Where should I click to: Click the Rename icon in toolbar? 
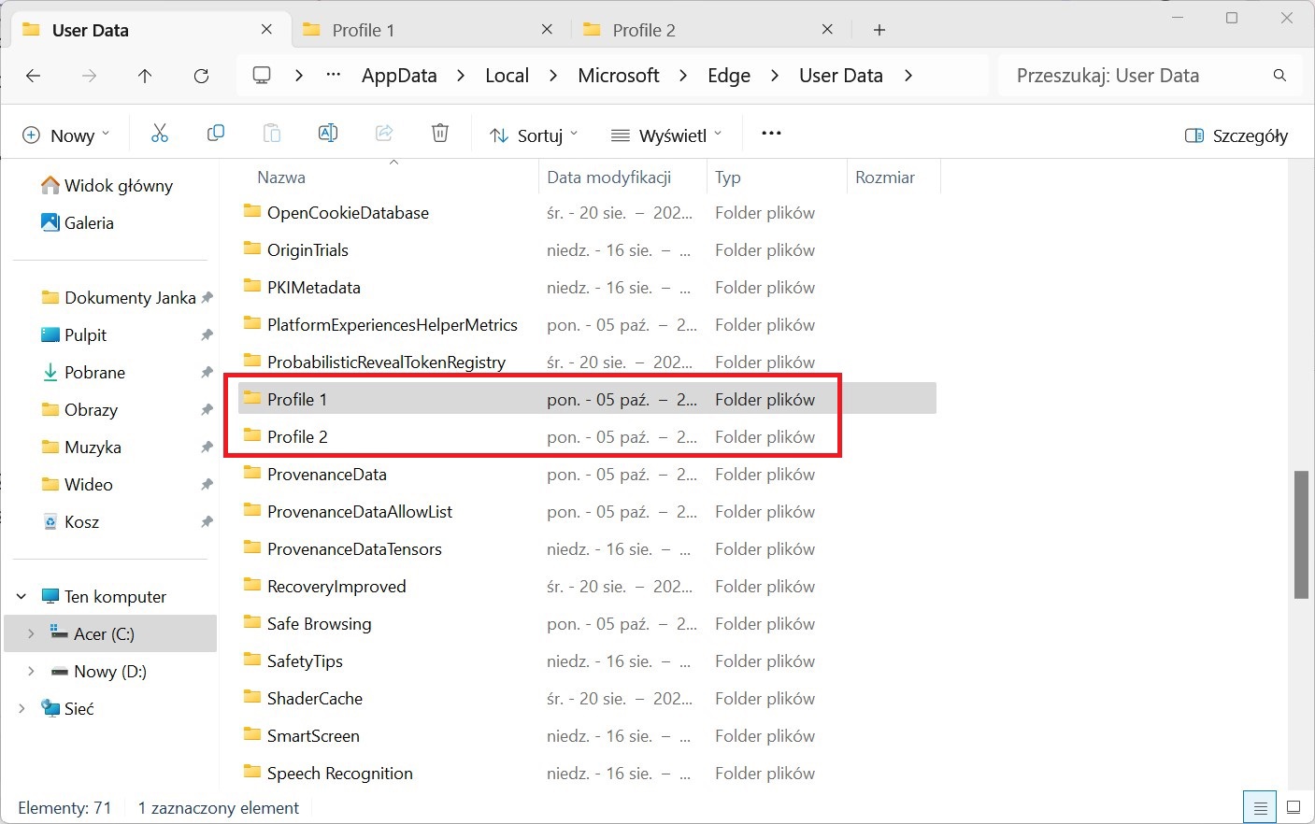click(x=328, y=134)
